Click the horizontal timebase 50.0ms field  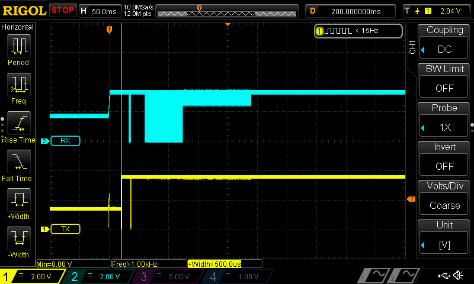tap(100, 11)
